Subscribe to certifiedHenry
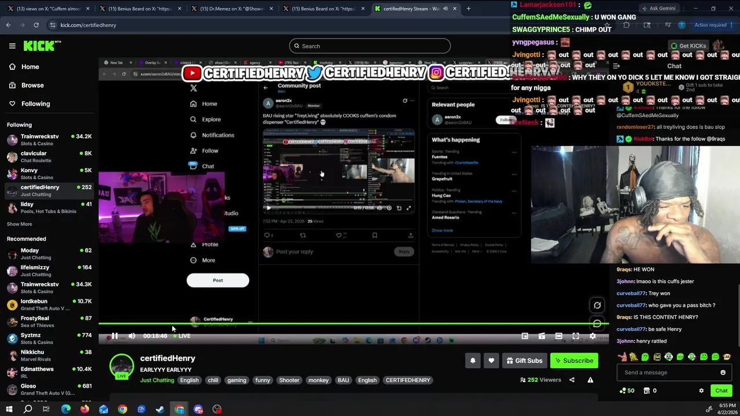This screenshot has height=416, width=740. pos(574,361)
